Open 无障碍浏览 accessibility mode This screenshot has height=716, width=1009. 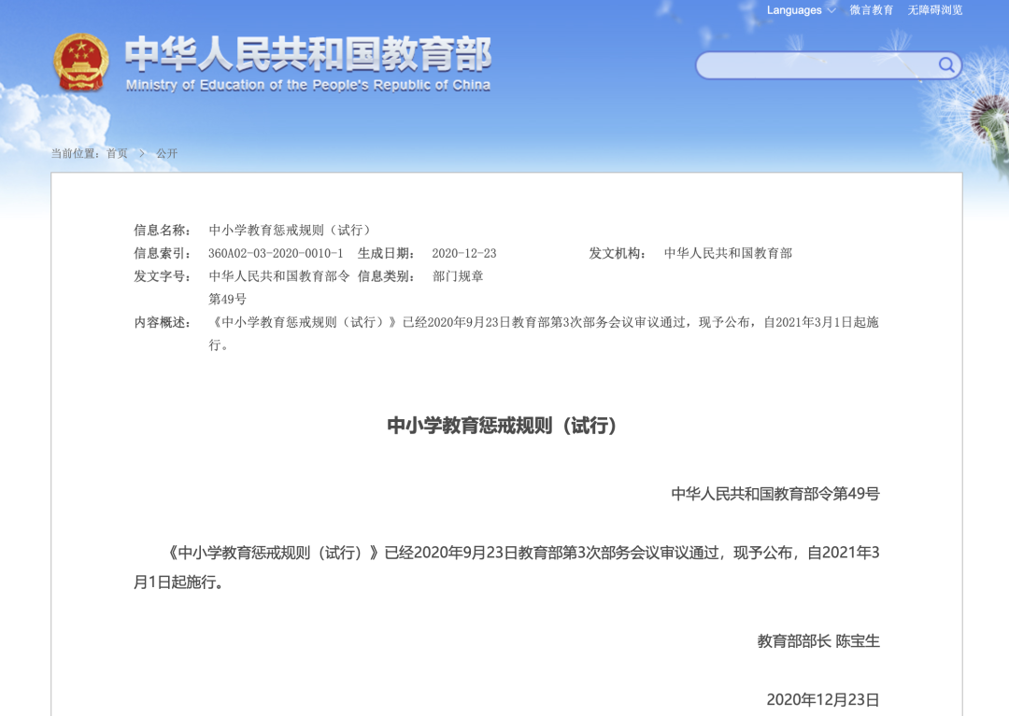click(x=934, y=10)
